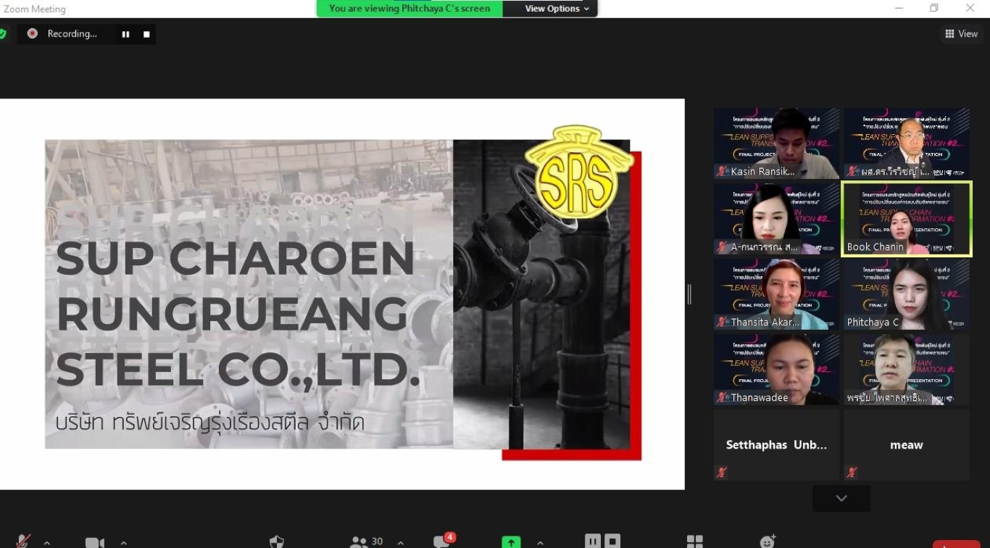The width and height of the screenshot is (990, 548).
Task: Expand video options arrow beside the camera
Action: pos(124,542)
